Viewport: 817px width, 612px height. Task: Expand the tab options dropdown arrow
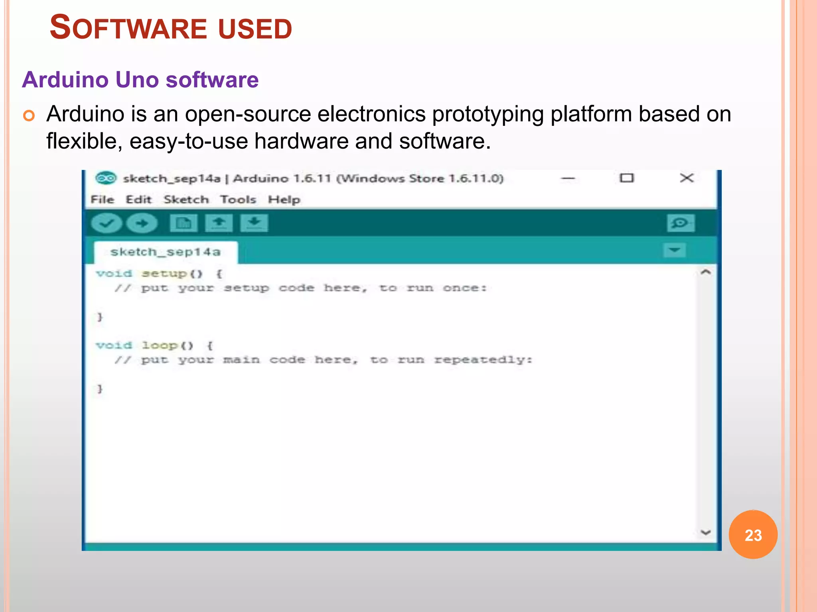[675, 251]
